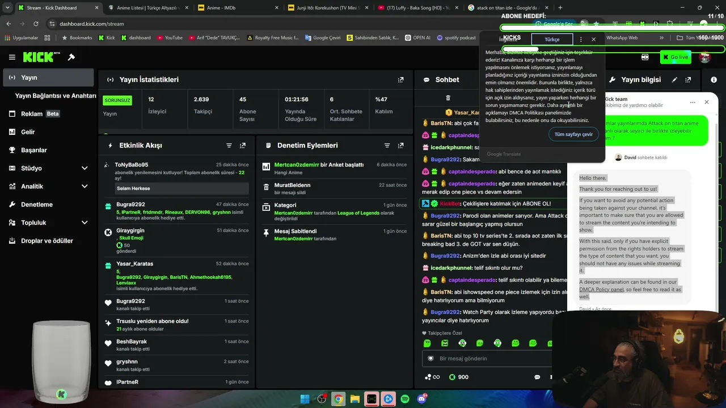
Task: Open the chat settings speech bubble icon
Action: (x=537, y=377)
